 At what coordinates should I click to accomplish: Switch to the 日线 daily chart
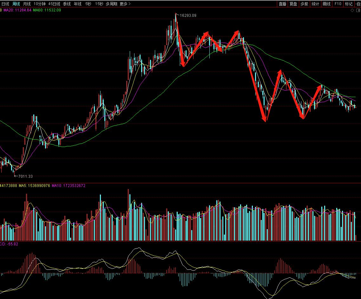tap(5, 4)
